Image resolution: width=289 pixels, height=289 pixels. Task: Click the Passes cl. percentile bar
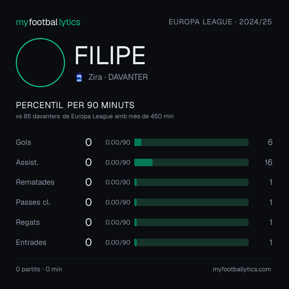click(191, 202)
